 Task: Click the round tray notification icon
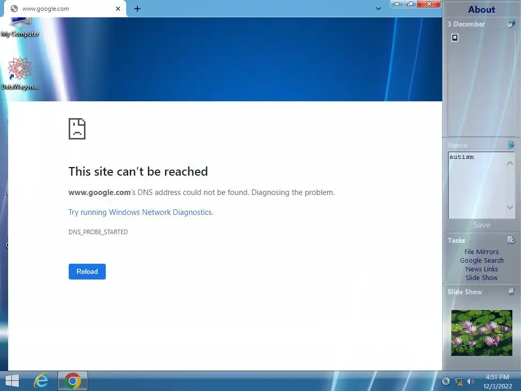click(446, 381)
